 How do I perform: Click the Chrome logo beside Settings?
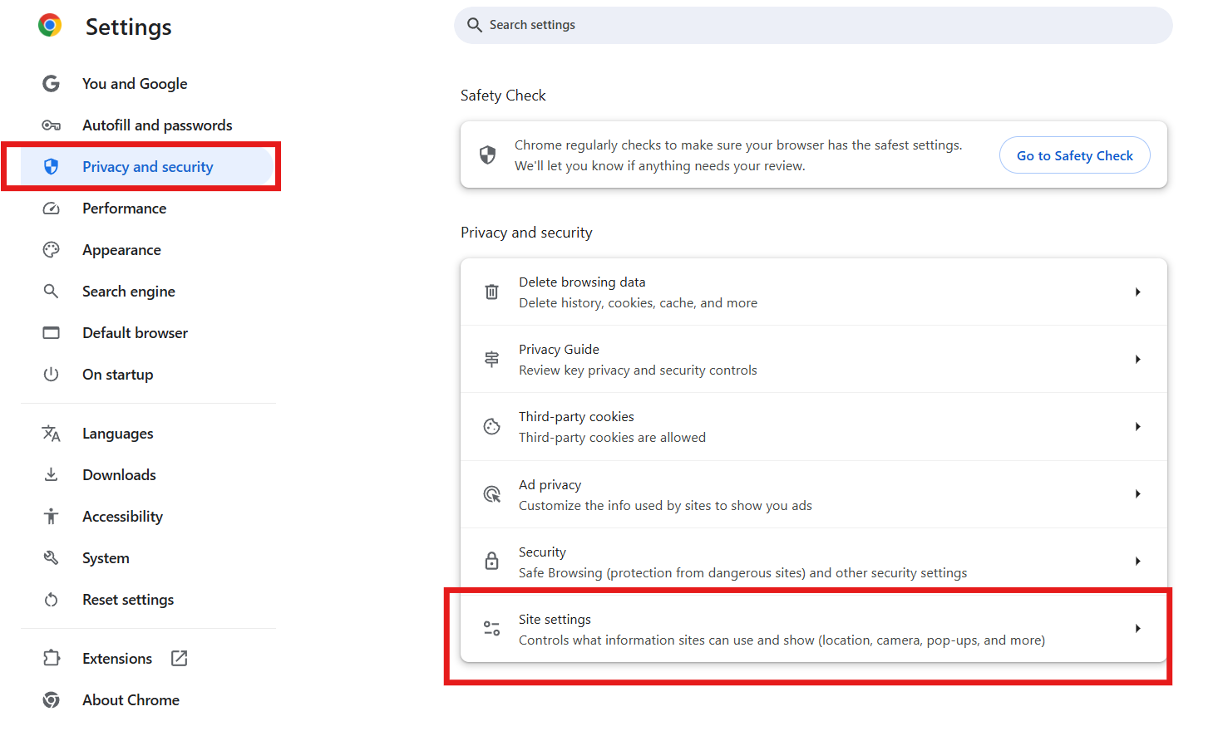[x=50, y=26]
